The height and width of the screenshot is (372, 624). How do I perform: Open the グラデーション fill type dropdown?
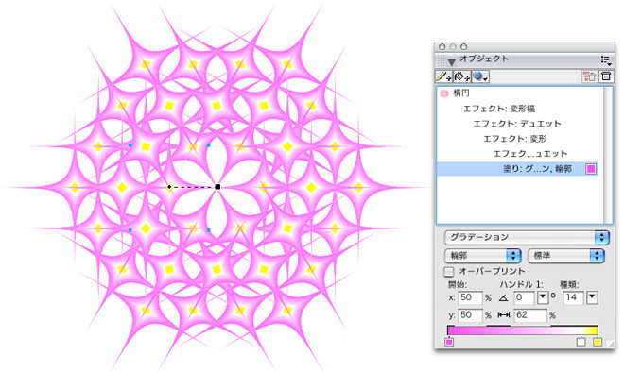(x=527, y=238)
